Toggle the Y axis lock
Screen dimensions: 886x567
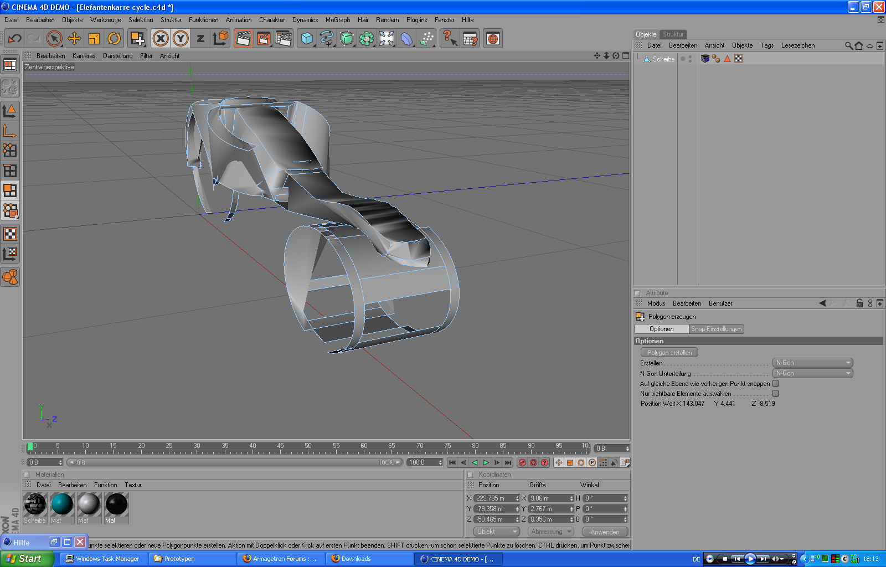click(181, 38)
